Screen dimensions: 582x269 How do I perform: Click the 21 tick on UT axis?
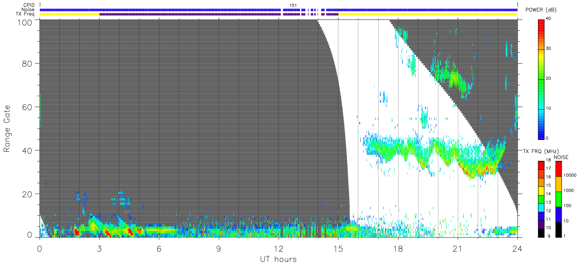coord(457,248)
